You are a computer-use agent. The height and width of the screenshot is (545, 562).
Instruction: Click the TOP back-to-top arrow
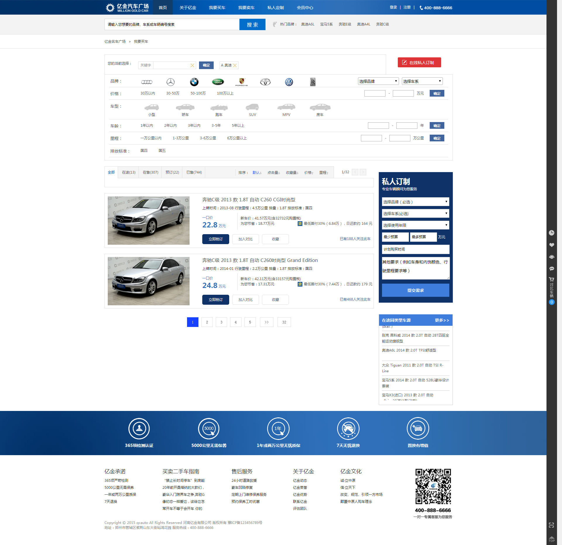(551, 539)
